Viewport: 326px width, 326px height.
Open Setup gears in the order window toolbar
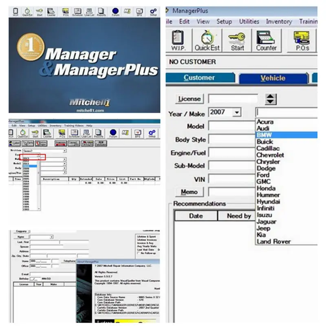pyautogui.click(x=152, y=134)
